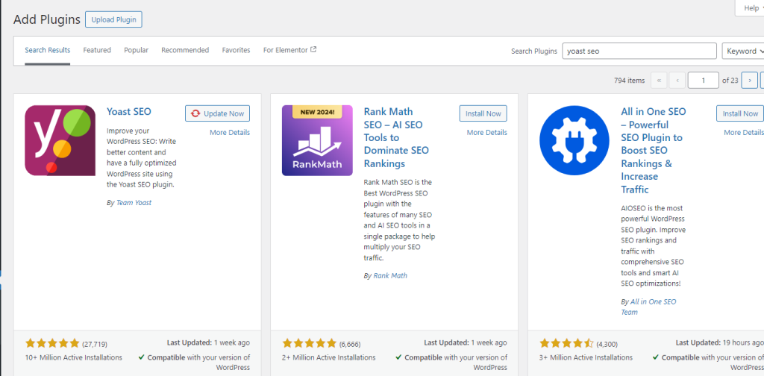Click the Upload Plugin button

coord(113,19)
